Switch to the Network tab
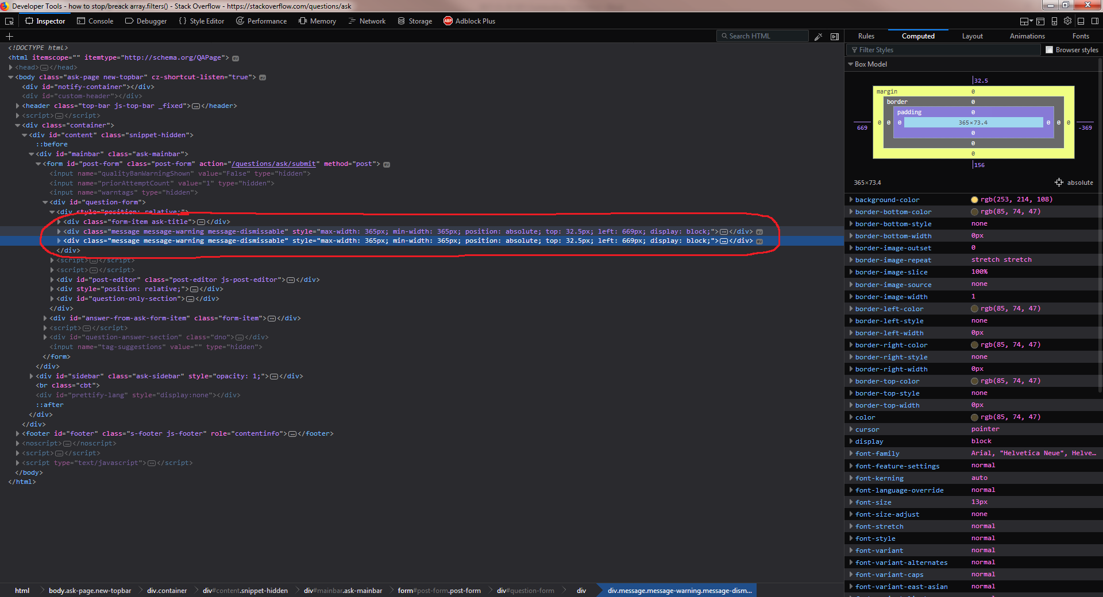This screenshot has width=1103, height=597. (x=367, y=21)
